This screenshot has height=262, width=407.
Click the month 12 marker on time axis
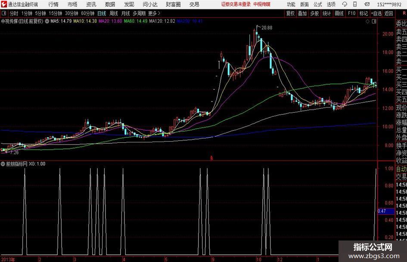(x=280, y=259)
